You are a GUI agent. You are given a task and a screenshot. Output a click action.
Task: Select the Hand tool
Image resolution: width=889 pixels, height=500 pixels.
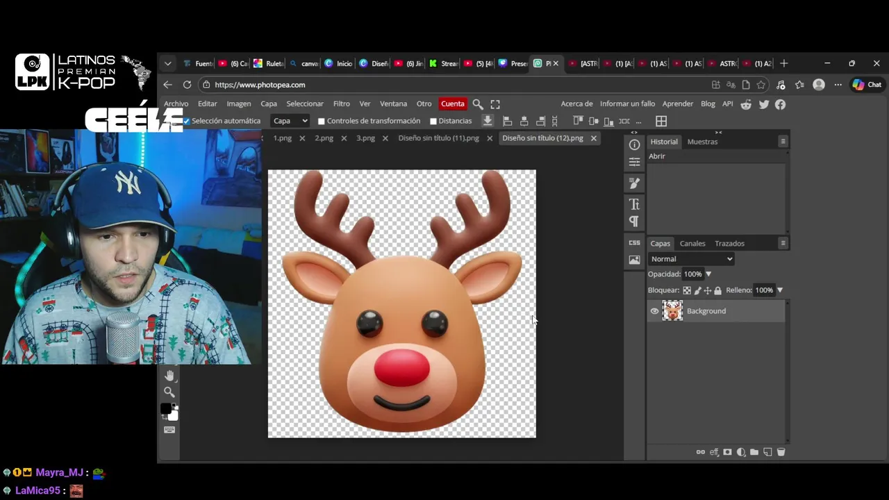click(x=169, y=376)
